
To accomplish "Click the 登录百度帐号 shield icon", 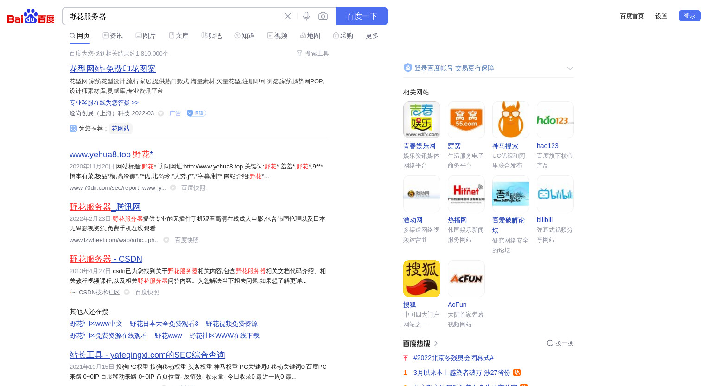I will (x=408, y=68).
